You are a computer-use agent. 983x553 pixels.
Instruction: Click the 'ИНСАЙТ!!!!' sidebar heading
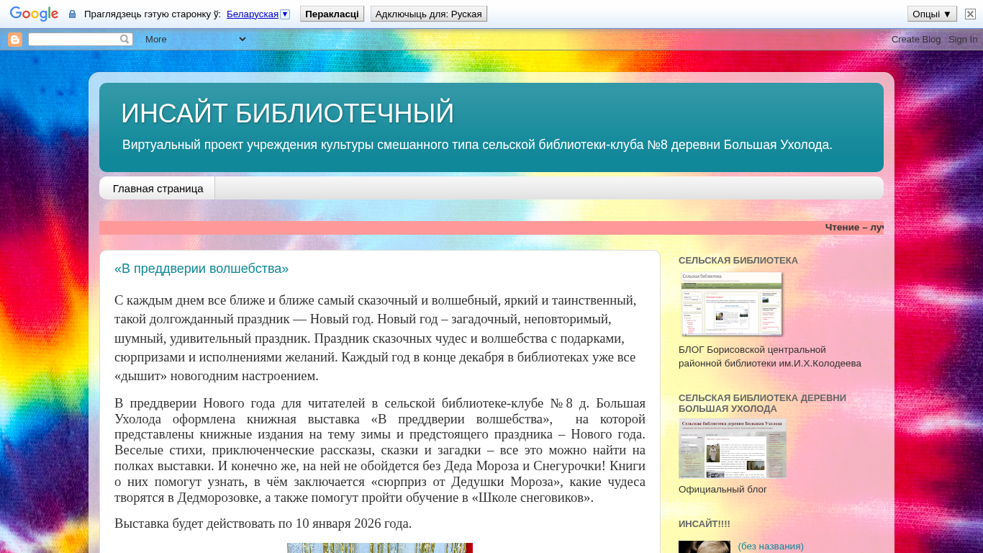tap(705, 524)
